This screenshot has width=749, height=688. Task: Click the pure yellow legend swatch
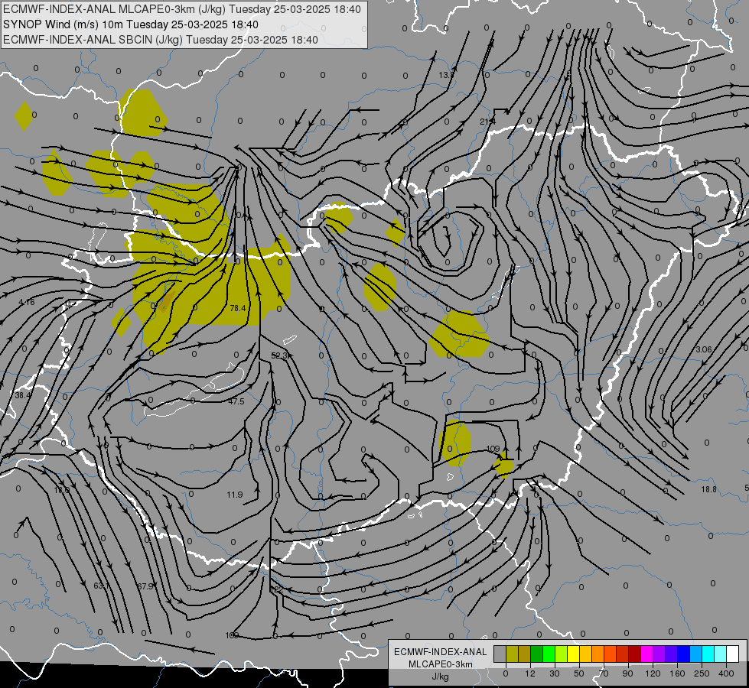point(573,654)
